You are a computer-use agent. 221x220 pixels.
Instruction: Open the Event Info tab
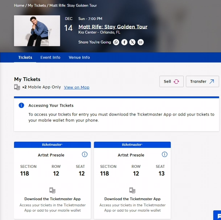(x=50, y=57)
